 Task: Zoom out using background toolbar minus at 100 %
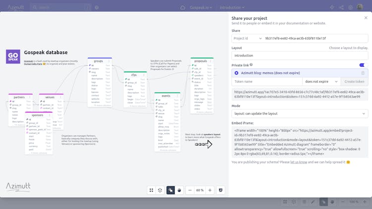[x=343, y=202]
